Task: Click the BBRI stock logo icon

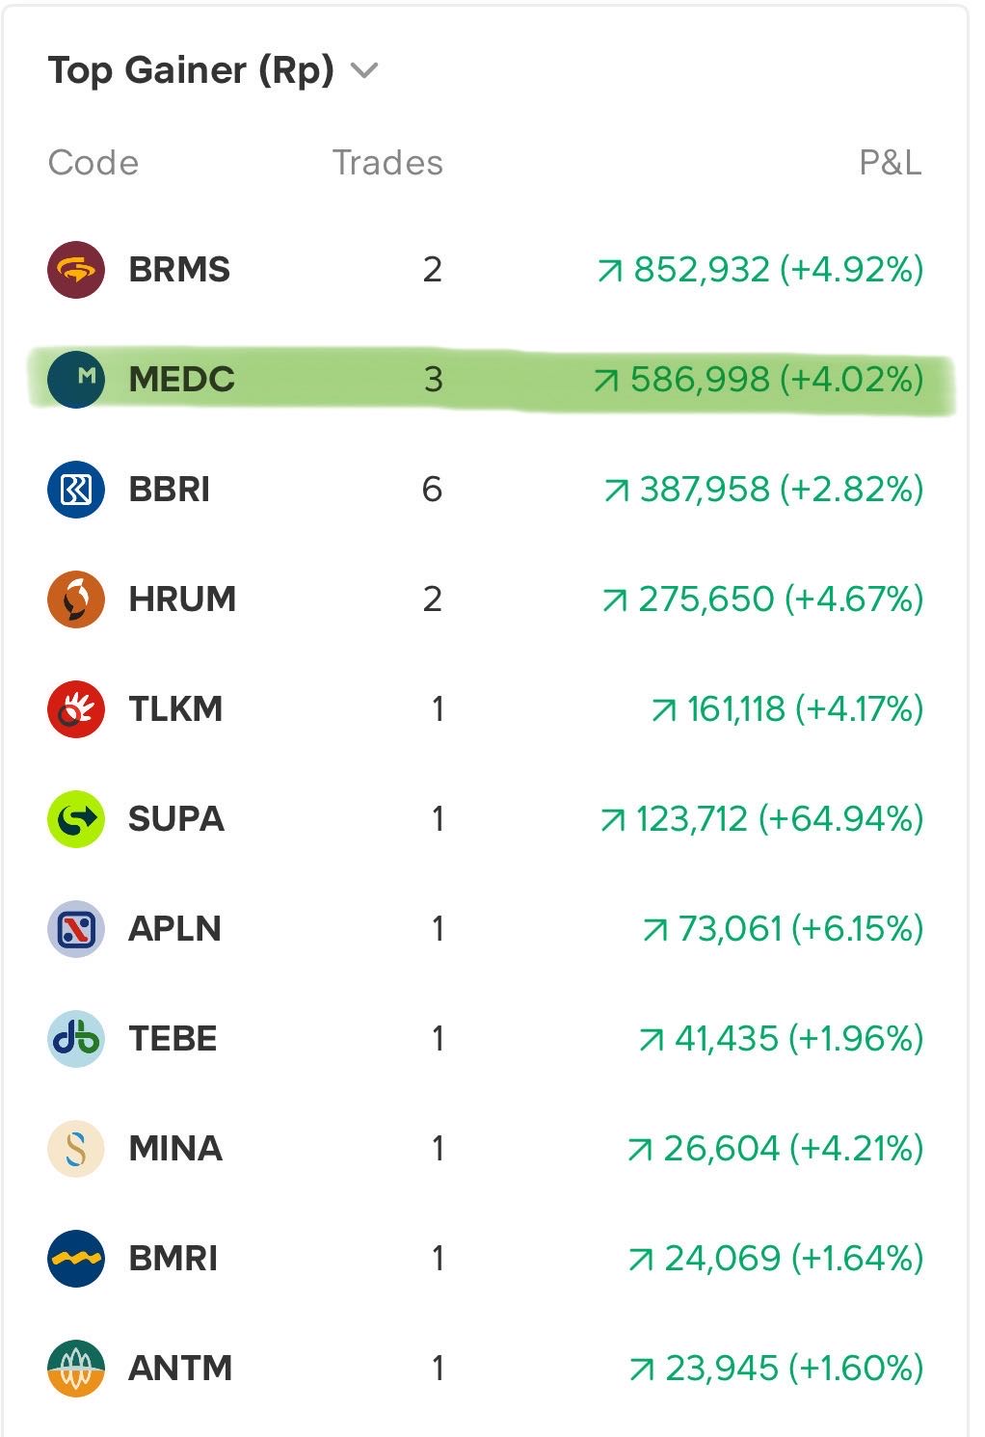Action: tap(76, 490)
